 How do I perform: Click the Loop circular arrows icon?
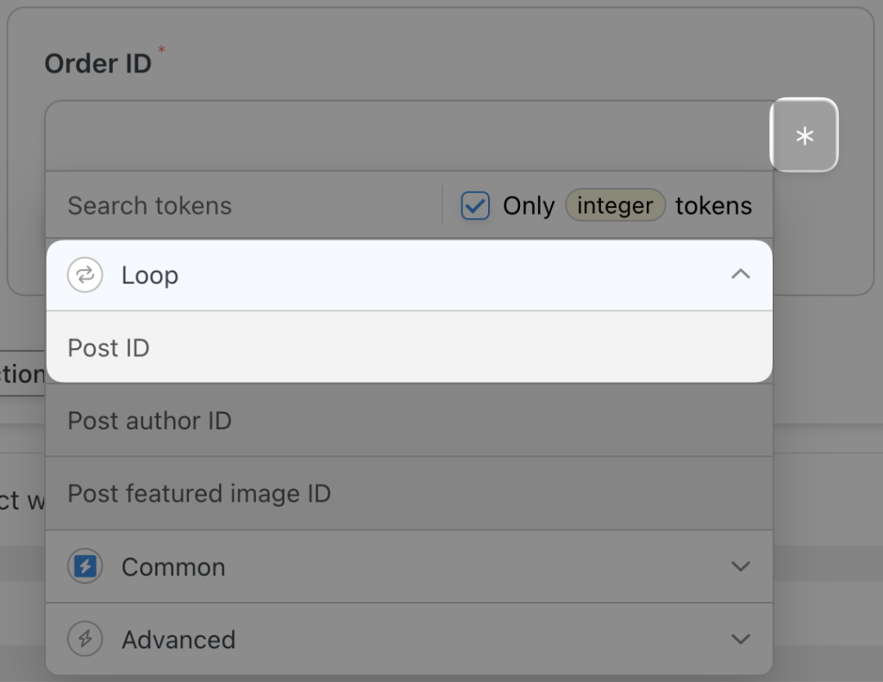pyautogui.click(x=85, y=274)
